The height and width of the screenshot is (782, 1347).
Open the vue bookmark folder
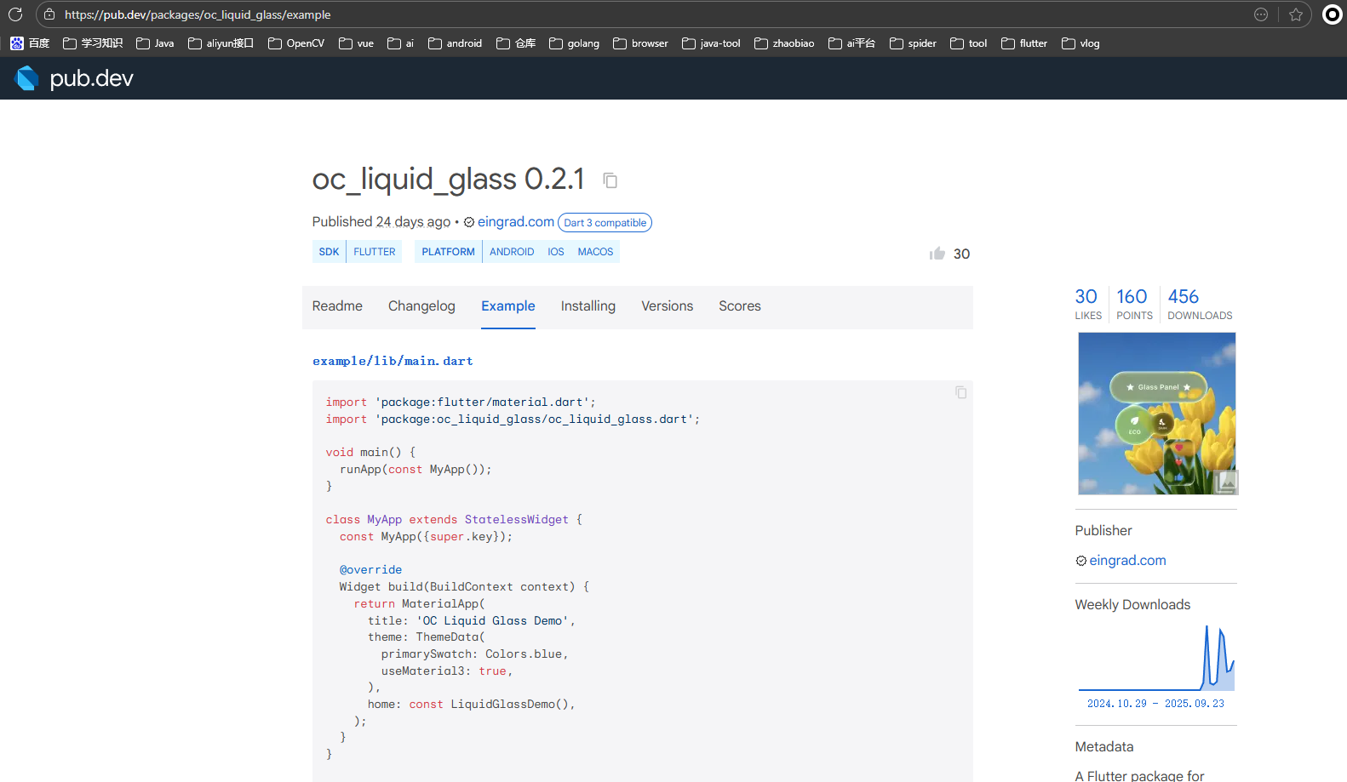[x=356, y=43]
